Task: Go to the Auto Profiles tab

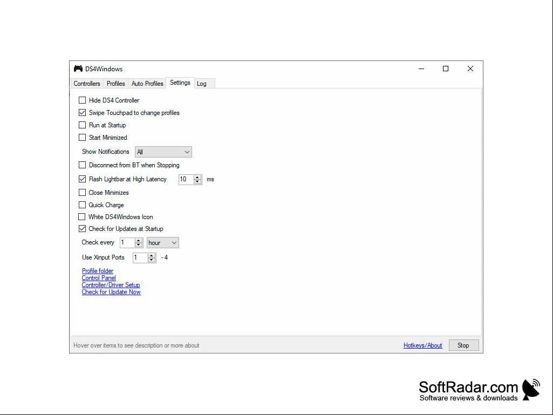Action: pyautogui.click(x=147, y=84)
